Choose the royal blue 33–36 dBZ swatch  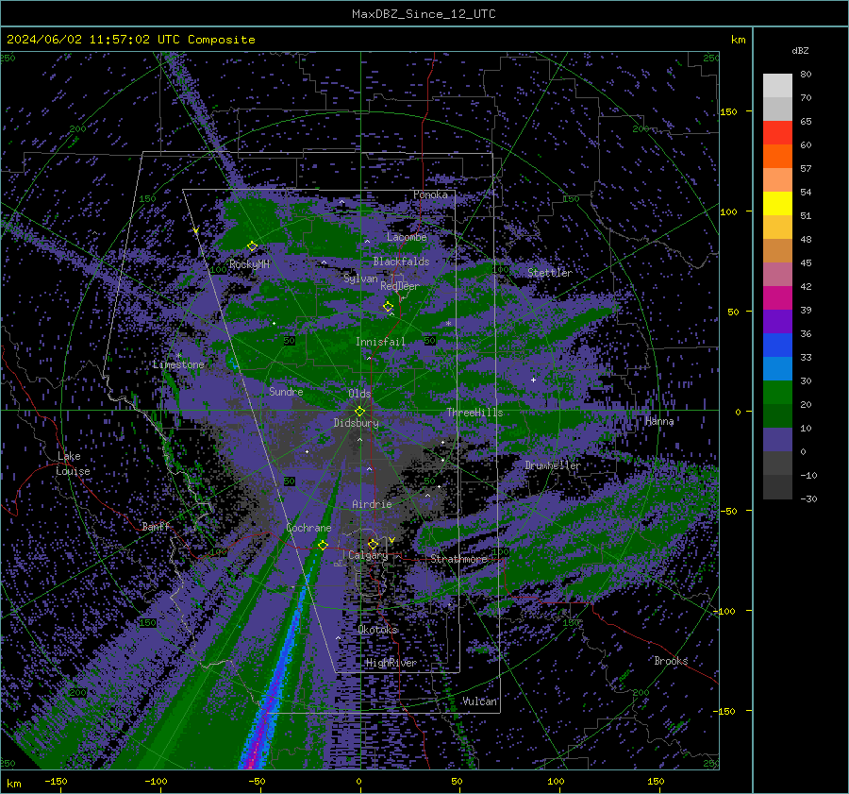(777, 345)
